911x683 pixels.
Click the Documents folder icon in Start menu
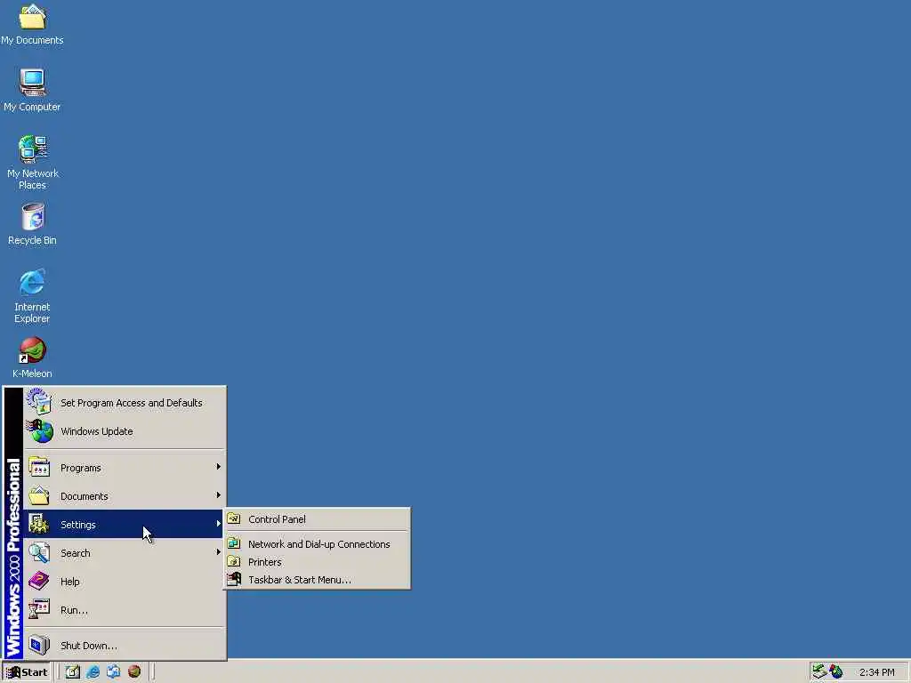point(39,495)
